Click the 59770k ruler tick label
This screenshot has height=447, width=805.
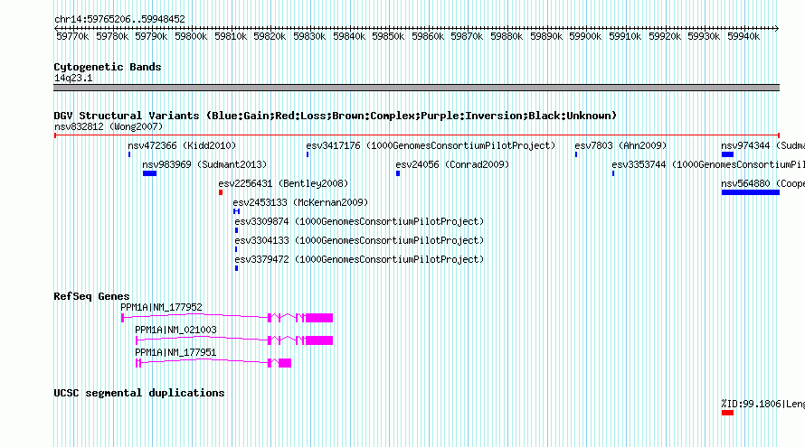[x=72, y=36]
